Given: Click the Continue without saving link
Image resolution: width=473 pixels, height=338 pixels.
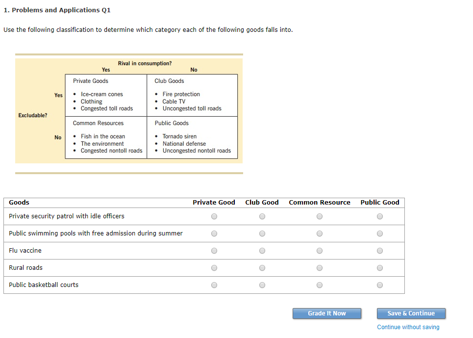Looking at the screenshot, I should [408, 327].
